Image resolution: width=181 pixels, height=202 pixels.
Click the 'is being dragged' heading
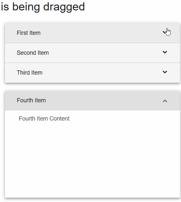click(43, 7)
